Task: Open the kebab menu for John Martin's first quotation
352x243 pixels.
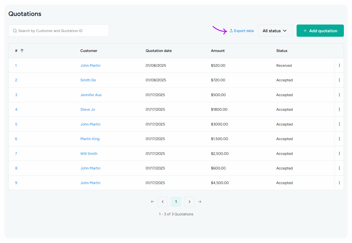Action: 339,65
